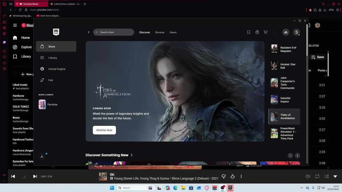This screenshot has height=192, width=342.
Task: Like the song Ski
Action: coord(232,176)
